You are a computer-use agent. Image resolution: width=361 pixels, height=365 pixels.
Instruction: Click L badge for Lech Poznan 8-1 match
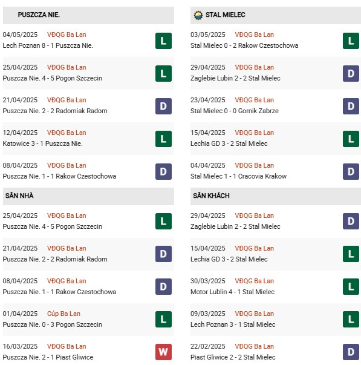163,41
